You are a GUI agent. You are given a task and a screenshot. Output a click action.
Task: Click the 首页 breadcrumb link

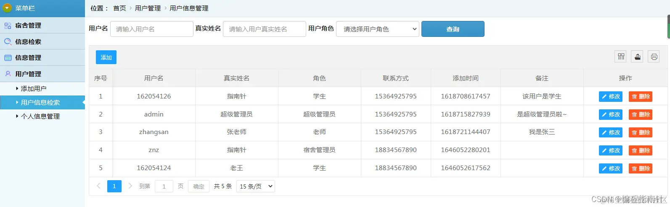119,8
